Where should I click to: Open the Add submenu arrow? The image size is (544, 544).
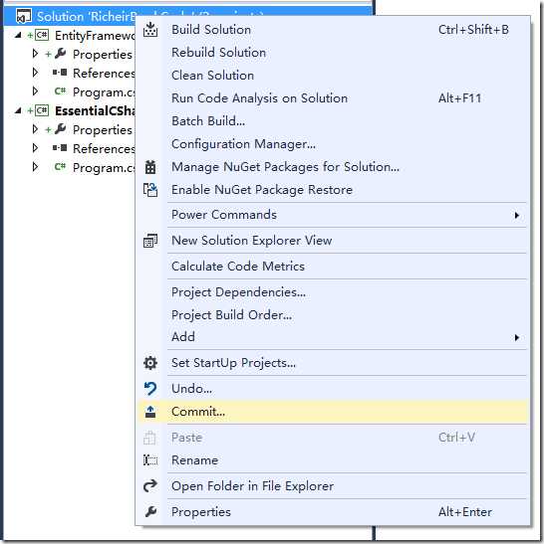pyautogui.click(x=517, y=337)
